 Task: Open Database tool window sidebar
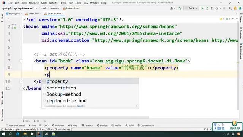241,33
